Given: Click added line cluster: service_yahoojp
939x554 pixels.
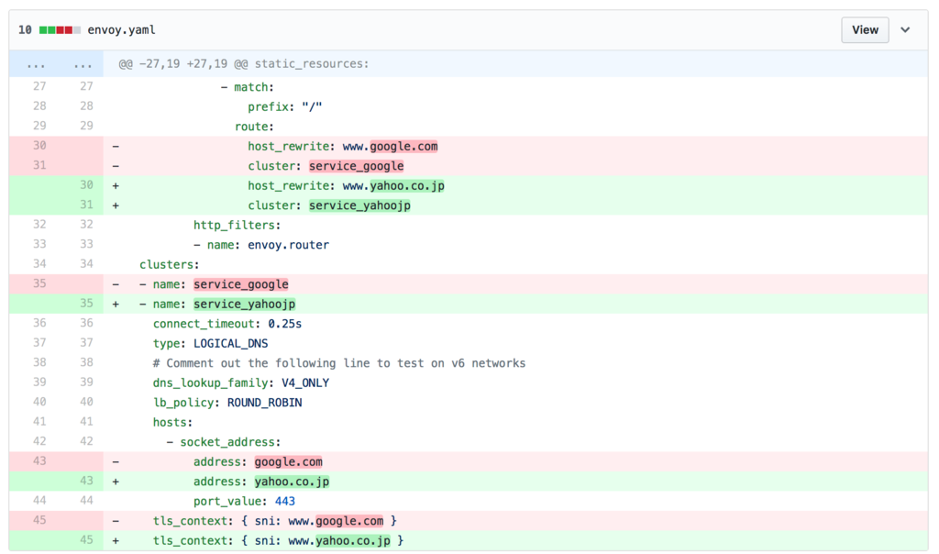Looking at the screenshot, I should point(469,205).
